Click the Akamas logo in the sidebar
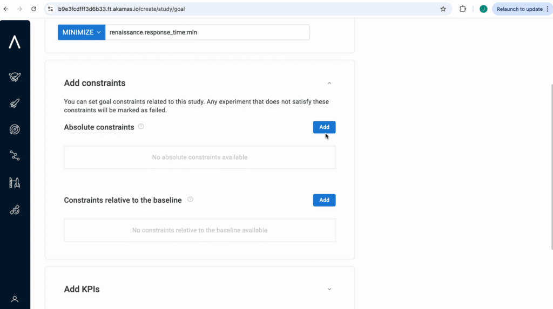 tap(15, 42)
